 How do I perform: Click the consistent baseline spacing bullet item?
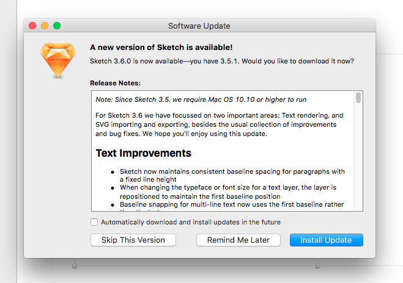(x=232, y=176)
